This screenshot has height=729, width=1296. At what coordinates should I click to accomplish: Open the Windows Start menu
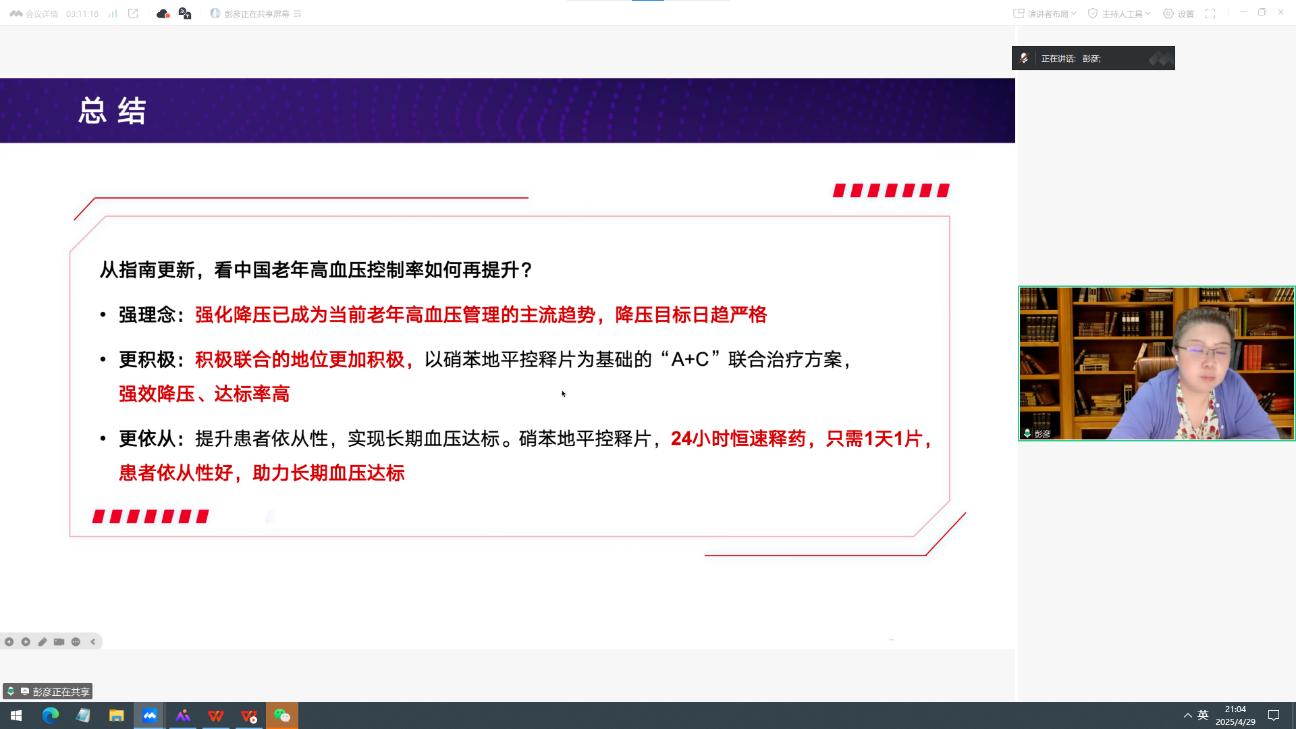(x=16, y=715)
